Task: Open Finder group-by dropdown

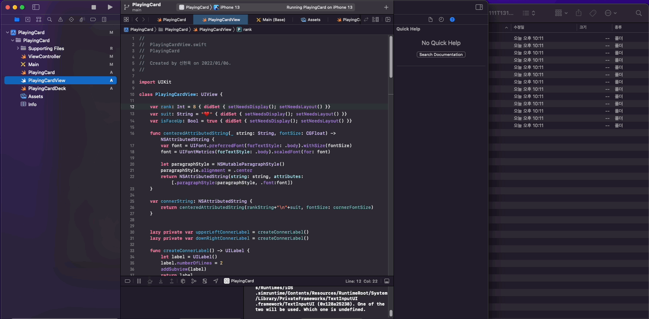Action: [x=561, y=13]
